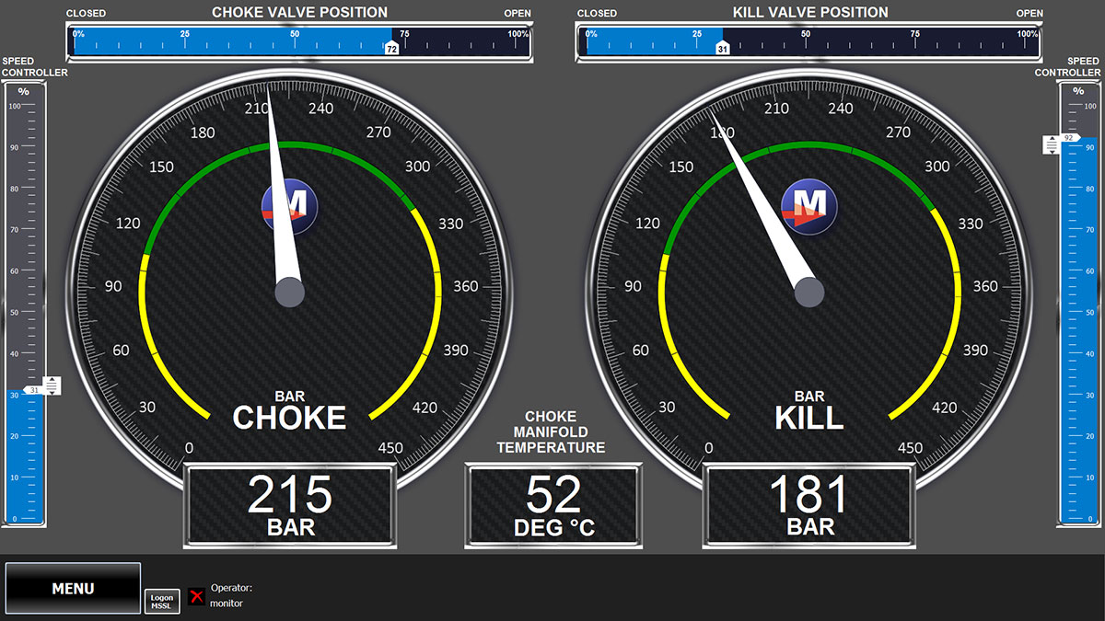Select the KILL VALVE POSITION title bar
The height and width of the screenshot is (621, 1105).
coord(809,12)
